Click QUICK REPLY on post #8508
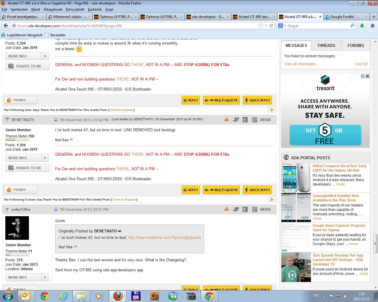Screen dimensions: 378x302 (x=257, y=190)
